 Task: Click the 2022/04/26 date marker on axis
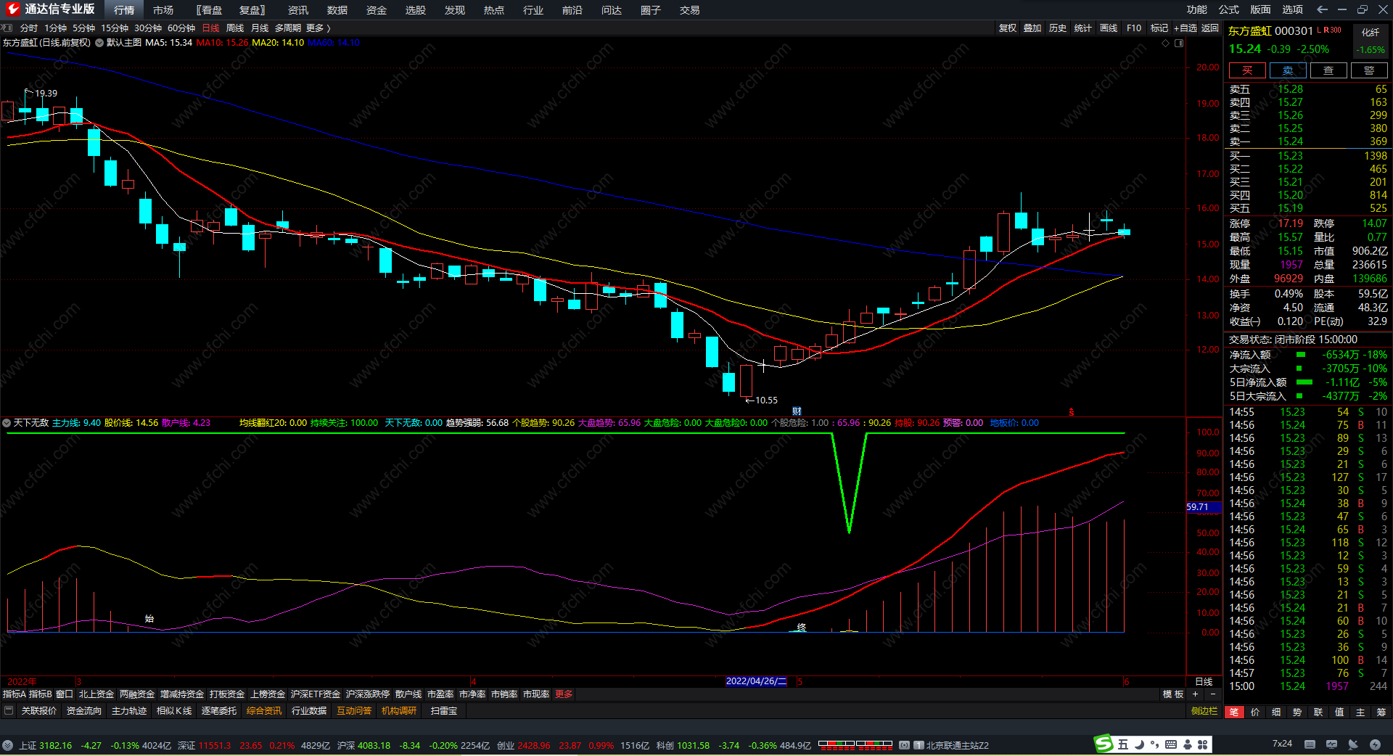point(756,681)
